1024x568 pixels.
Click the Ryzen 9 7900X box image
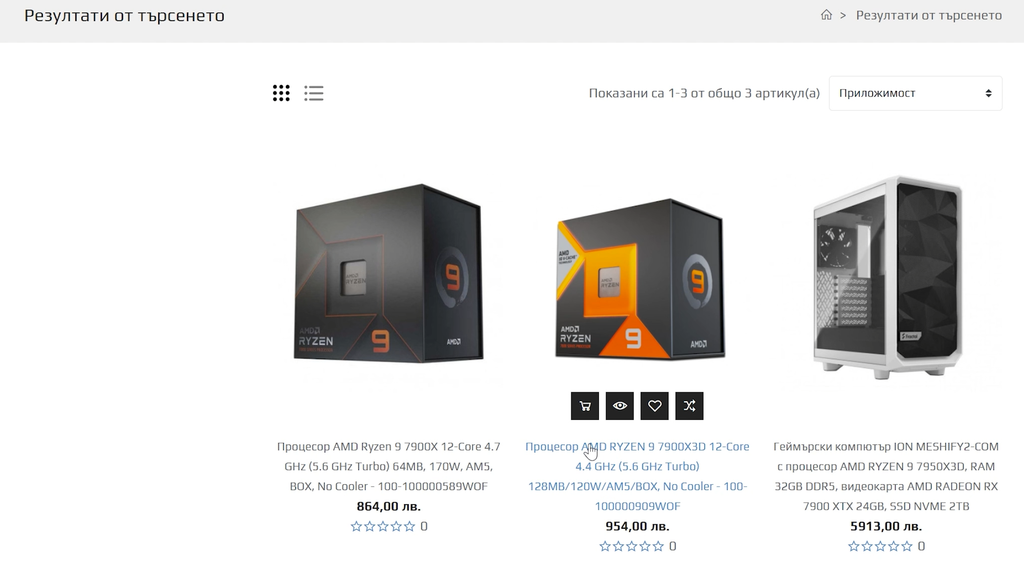point(388,273)
